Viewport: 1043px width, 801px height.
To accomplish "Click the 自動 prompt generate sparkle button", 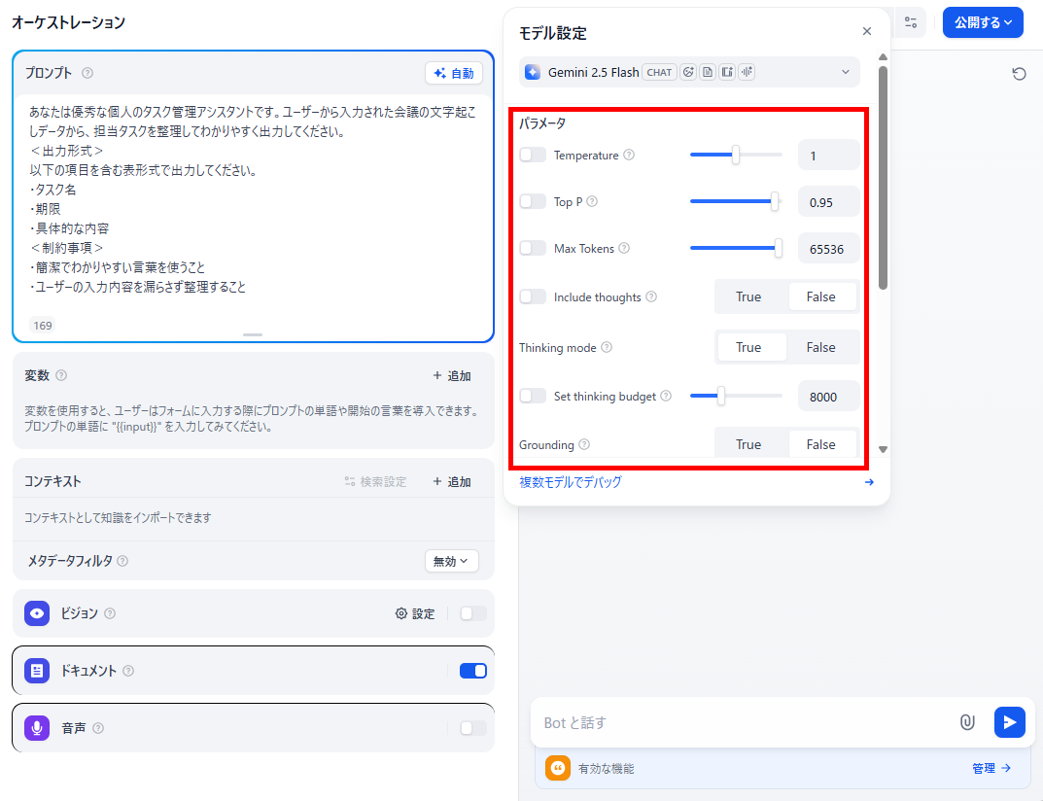I will pos(454,73).
